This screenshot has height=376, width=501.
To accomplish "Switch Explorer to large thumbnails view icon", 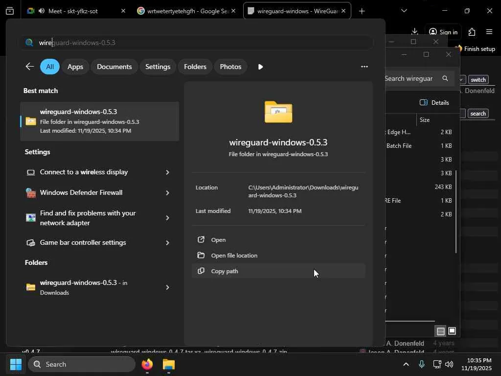I will 452,331.
